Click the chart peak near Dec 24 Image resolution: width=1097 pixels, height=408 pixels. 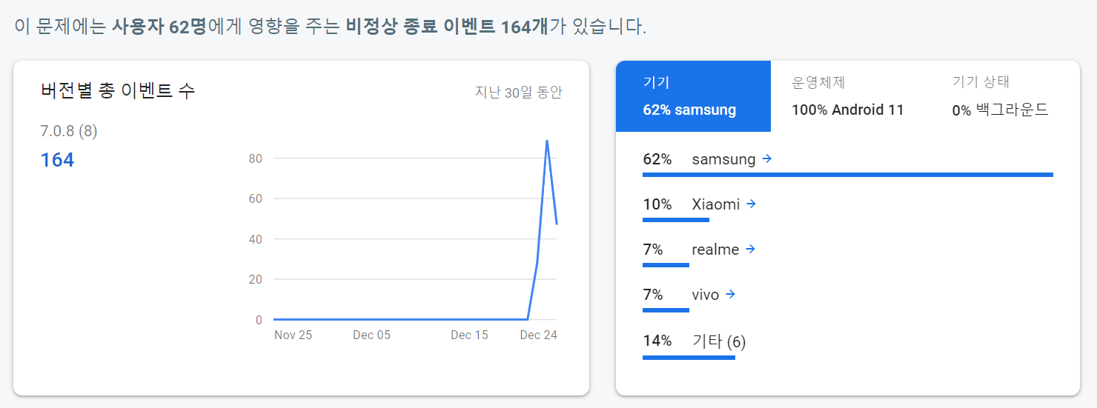tap(547, 141)
